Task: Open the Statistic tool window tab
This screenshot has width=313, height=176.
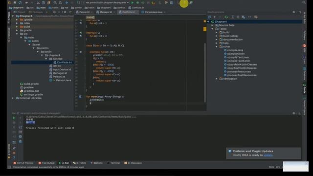Action: 97,163
